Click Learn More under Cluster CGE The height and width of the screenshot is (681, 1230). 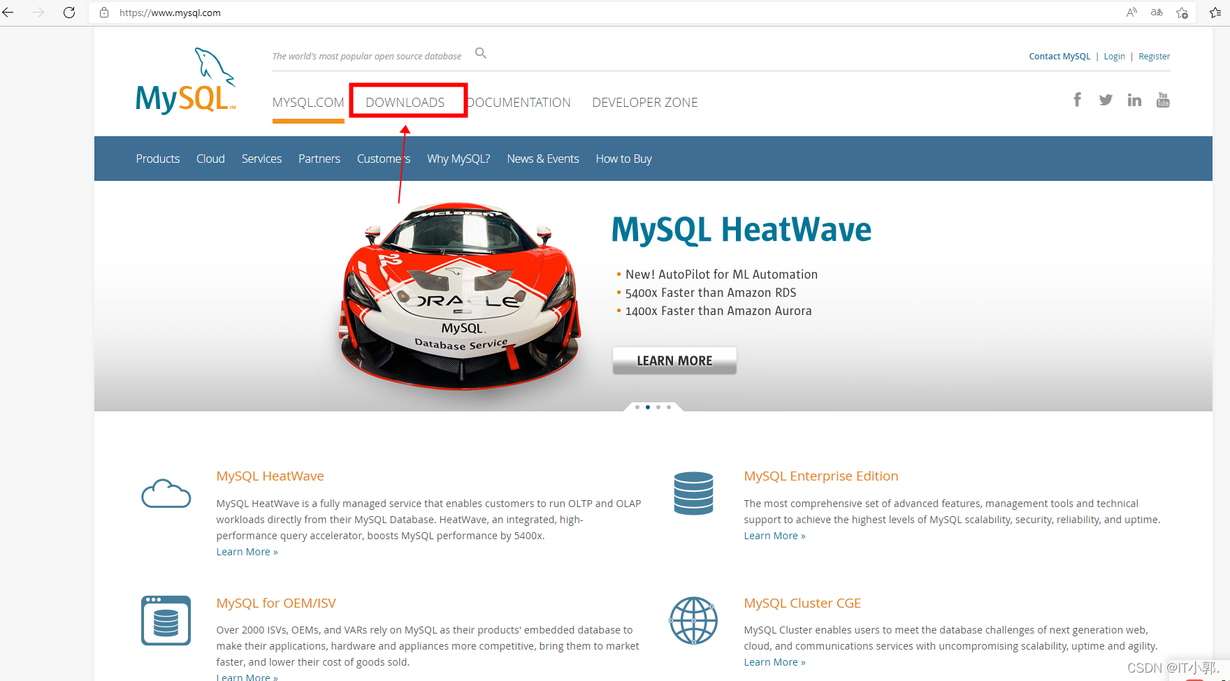(774, 662)
